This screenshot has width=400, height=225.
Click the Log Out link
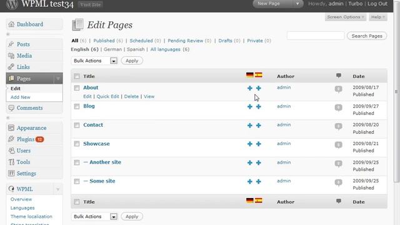coord(377,4)
